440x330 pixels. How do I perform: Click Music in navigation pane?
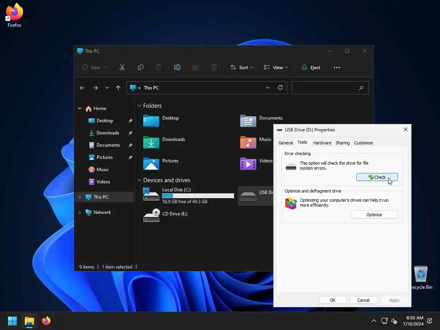(103, 170)
